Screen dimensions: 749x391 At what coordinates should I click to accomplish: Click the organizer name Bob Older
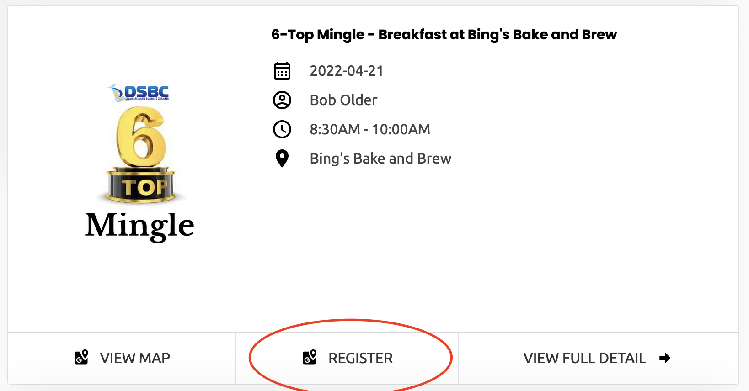[x=343, y=100]
